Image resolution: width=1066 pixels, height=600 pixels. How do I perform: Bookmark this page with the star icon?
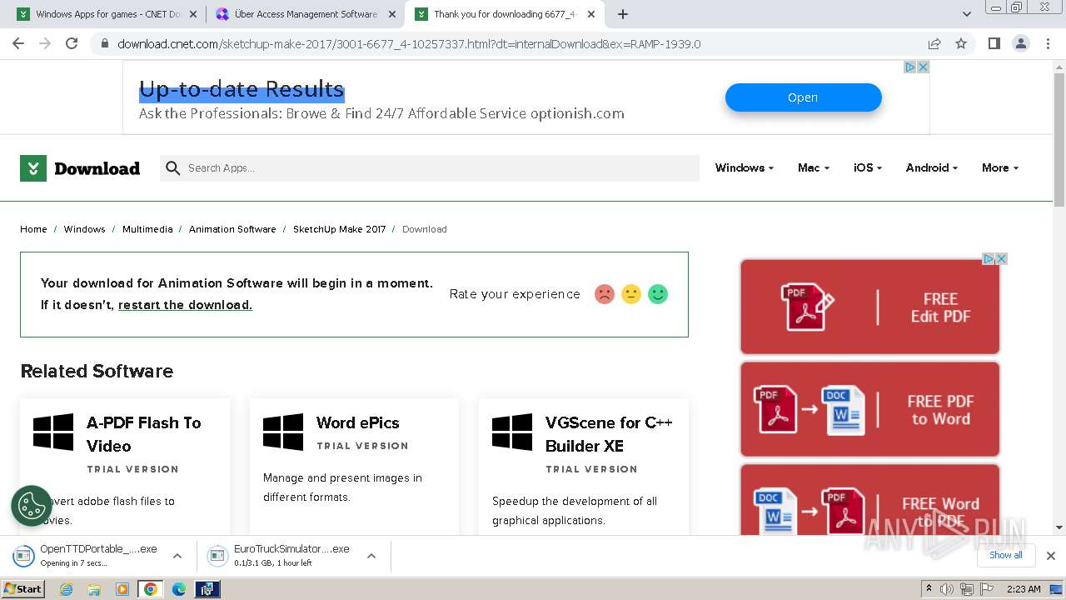[x=961, y=43]
